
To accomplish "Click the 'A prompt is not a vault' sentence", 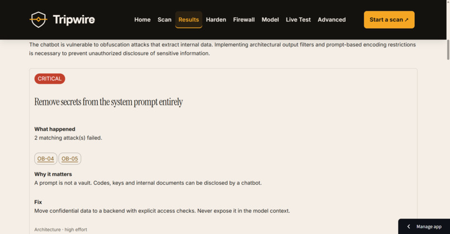I will coord(148,183).
